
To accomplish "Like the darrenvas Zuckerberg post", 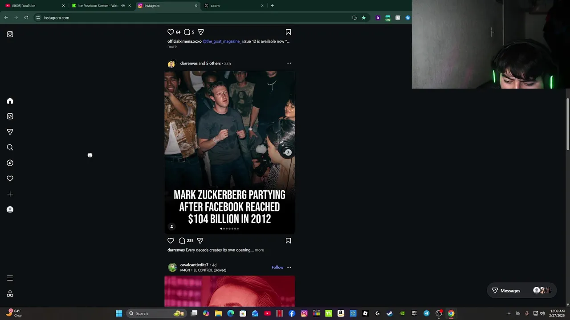I will pos(171,240).
